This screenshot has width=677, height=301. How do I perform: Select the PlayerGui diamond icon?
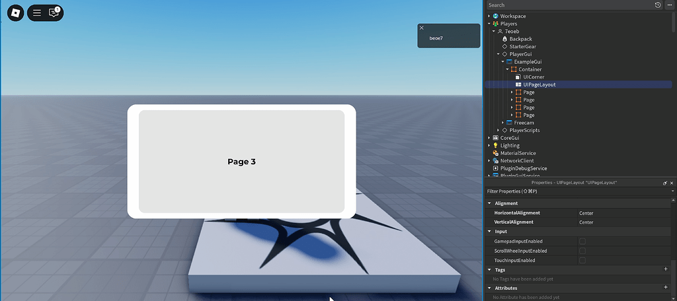pos(504,54)
